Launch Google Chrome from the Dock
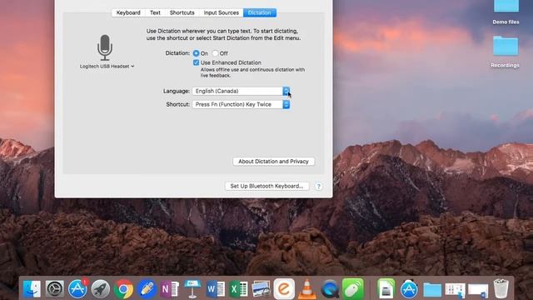This screenshot has height=300, width=533. point(123,289)
